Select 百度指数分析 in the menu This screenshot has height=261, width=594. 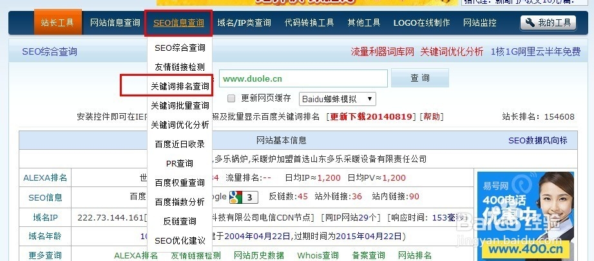180,202
